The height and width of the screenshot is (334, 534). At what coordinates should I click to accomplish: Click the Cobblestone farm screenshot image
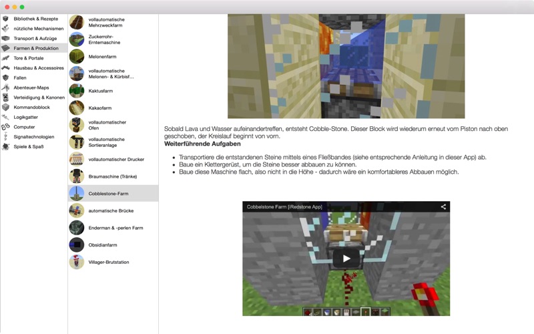coord(346,66)
